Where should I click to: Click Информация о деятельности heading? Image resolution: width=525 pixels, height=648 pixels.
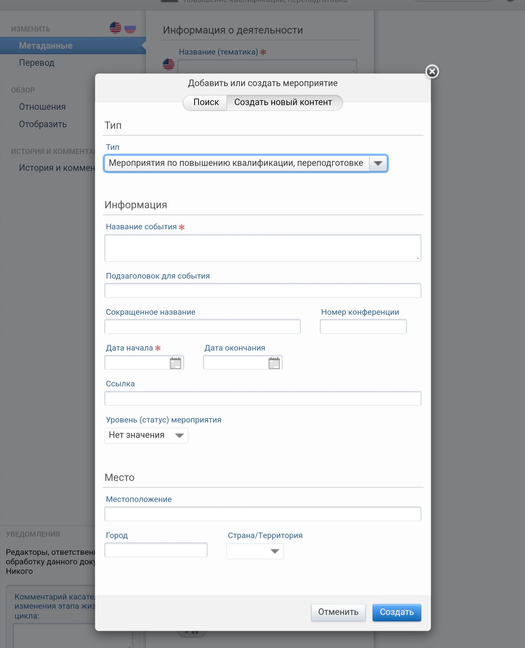(233, 30)
